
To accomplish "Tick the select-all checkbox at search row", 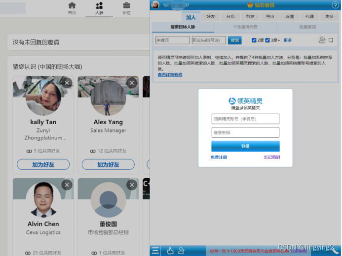I will [x=331, y=40].
